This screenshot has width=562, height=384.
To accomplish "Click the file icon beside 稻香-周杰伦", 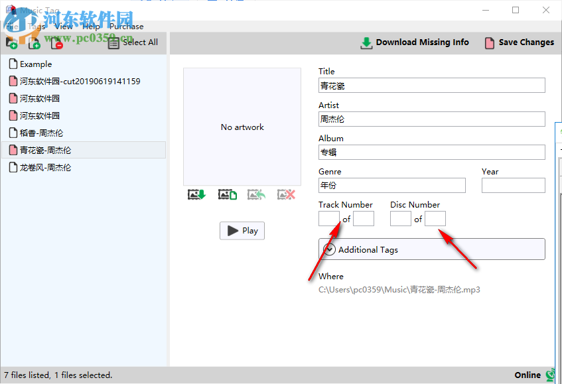I will [13, 133].
